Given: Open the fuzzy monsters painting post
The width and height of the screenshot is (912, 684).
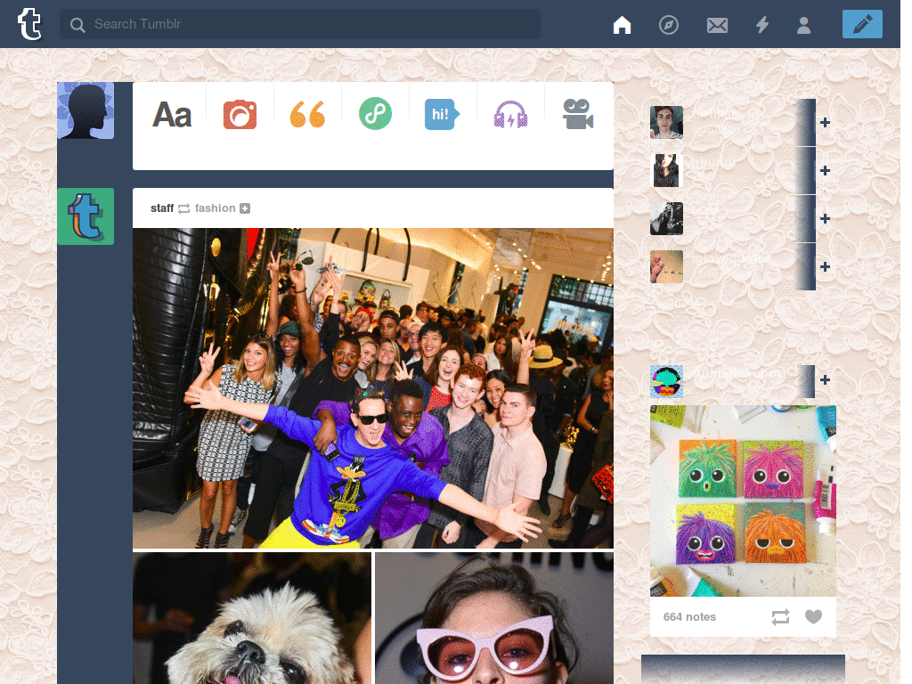Looking at the screenshot, I should 743,501.
